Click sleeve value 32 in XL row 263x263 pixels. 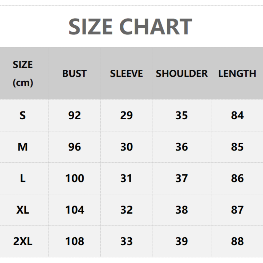point(127,210)
